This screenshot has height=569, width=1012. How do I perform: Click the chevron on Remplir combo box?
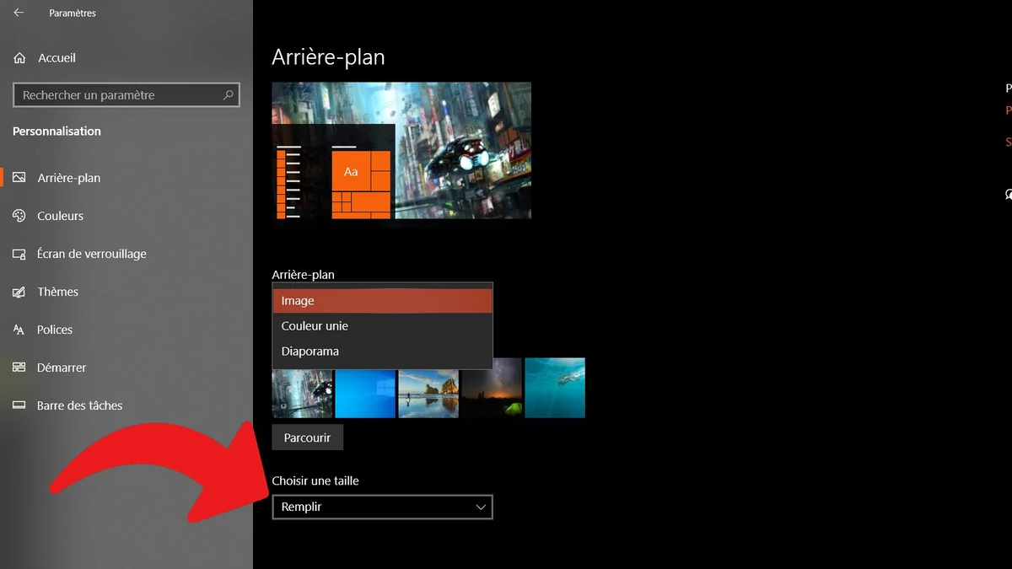pyautogui.click(x=481, y=507)
